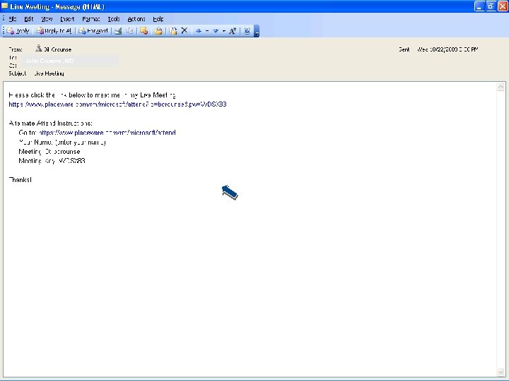This screenshot has height=381, width=509.
Task: Open the Help menu
Action: pyautogui.click(x=158, y=19)
